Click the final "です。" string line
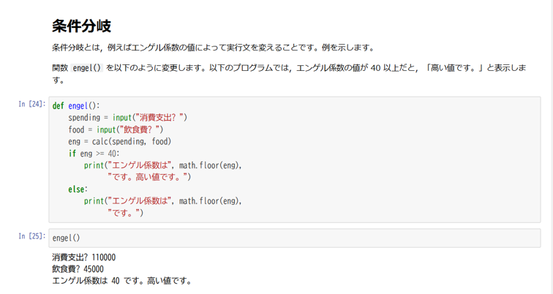Image resolution: width=553 pixels, height=294 pixels. tap(126, 213)
